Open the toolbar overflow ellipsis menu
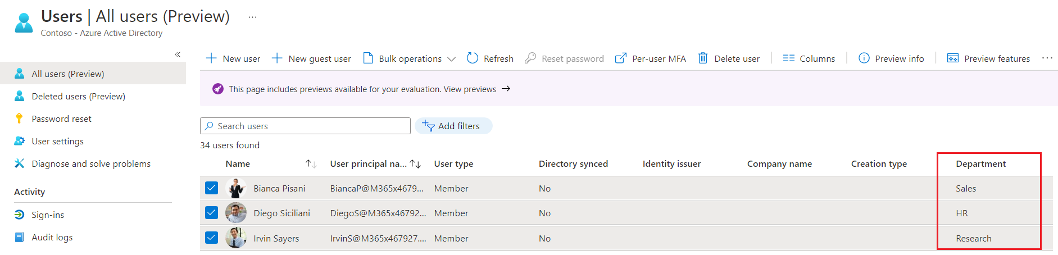This screenshot has width=1058, height=255. point(1047,58)
